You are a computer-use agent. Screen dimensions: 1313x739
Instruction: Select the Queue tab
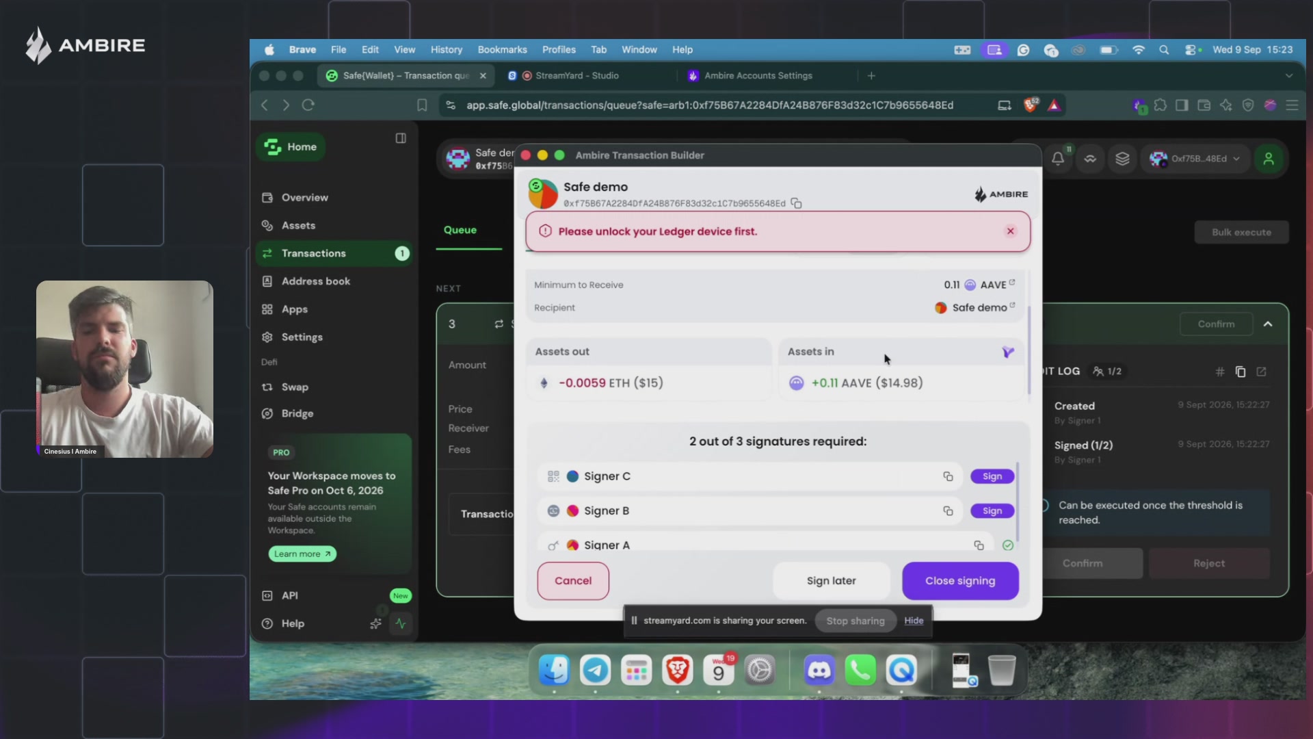460,230
